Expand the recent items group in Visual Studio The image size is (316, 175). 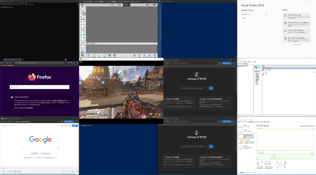[241, 18]
